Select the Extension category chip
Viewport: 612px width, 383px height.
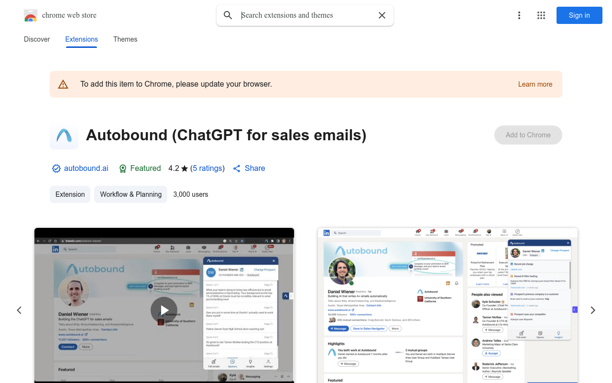coord(70,194)
